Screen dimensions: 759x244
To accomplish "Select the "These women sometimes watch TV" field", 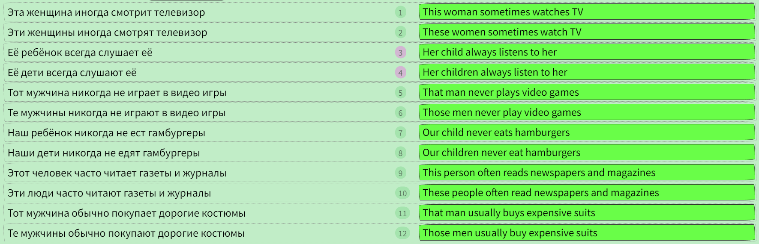I will 586,32.
